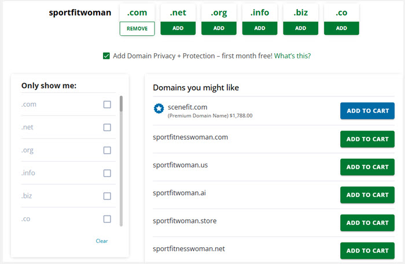Check the .com filter checkbox
The image size is (405, 264).
107,105
